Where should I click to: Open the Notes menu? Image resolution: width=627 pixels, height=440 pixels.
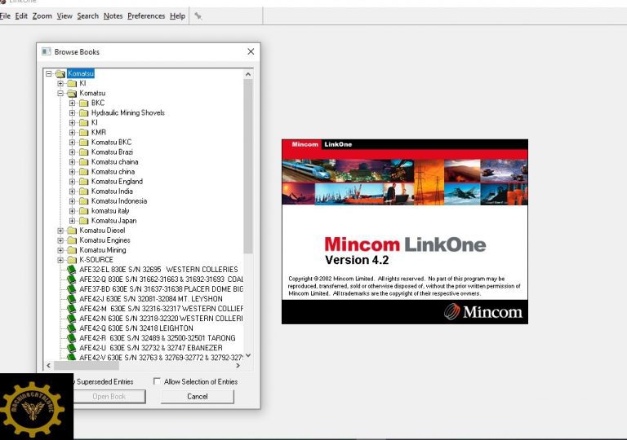[113, 16]
